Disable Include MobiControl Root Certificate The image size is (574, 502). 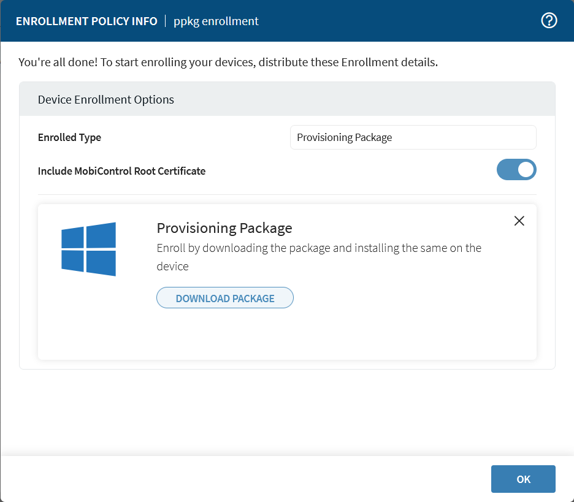(516, 169)
